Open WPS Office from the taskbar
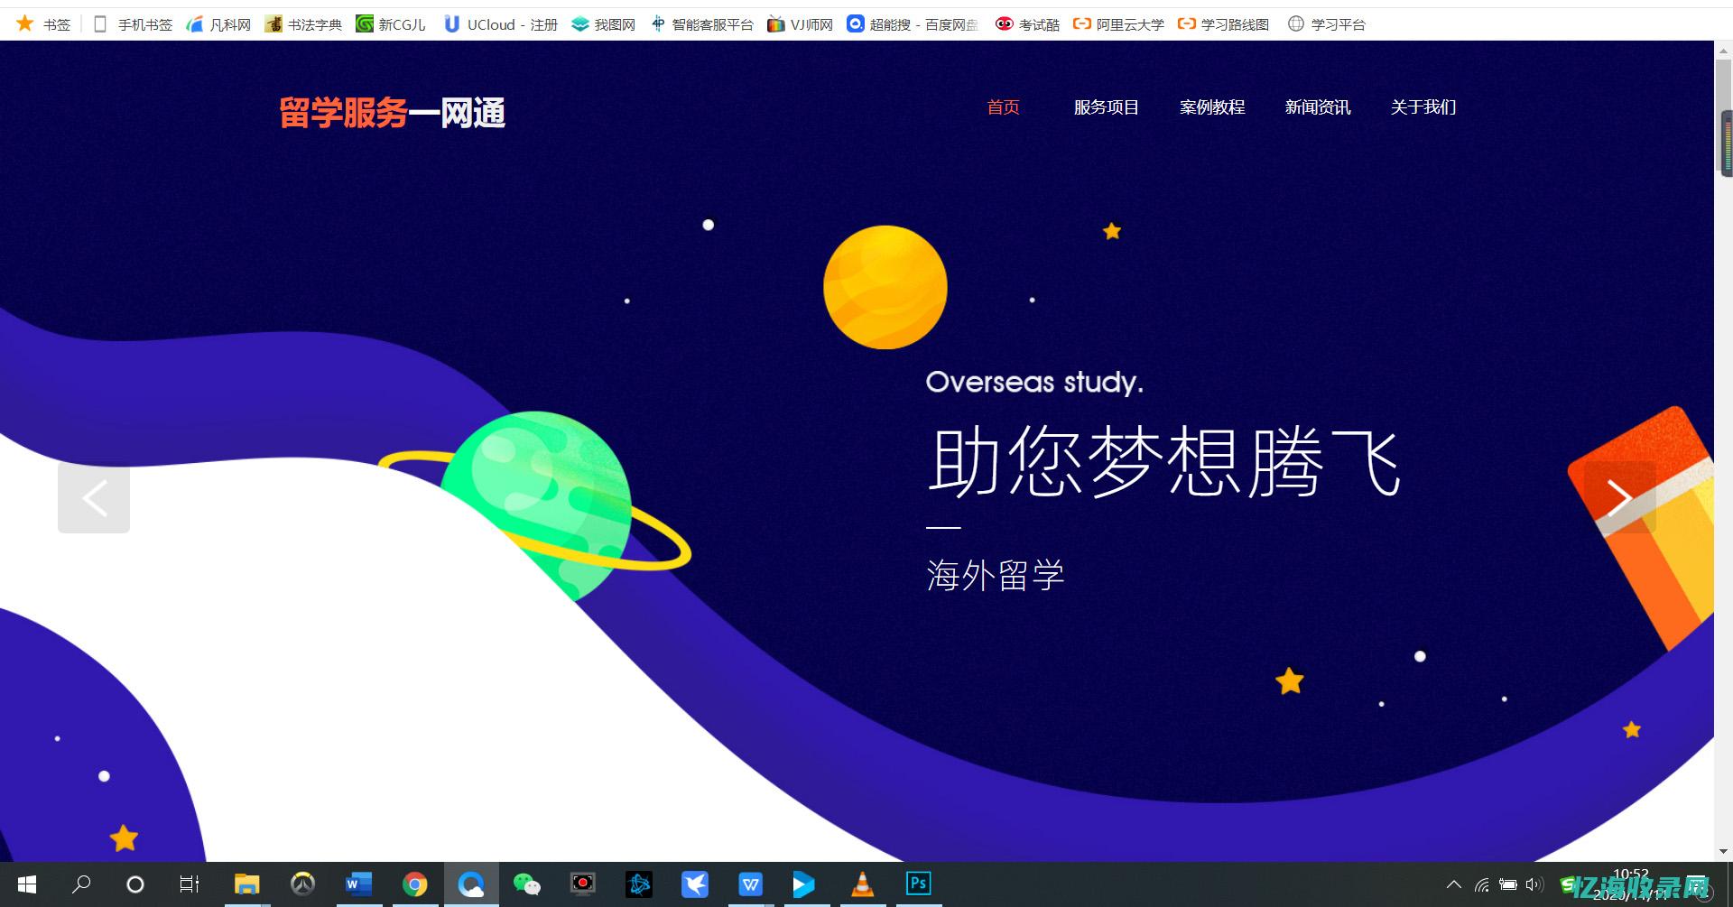The image size is (1733, 907). [x=751, y=884]
